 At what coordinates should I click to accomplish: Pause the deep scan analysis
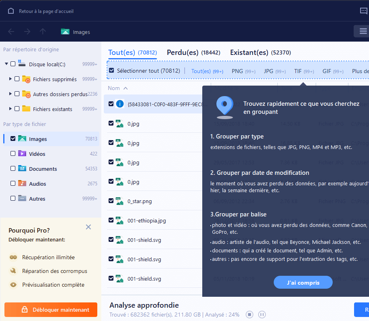(262, 315)
